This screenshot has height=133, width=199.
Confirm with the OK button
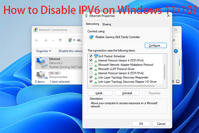point(141,124)
